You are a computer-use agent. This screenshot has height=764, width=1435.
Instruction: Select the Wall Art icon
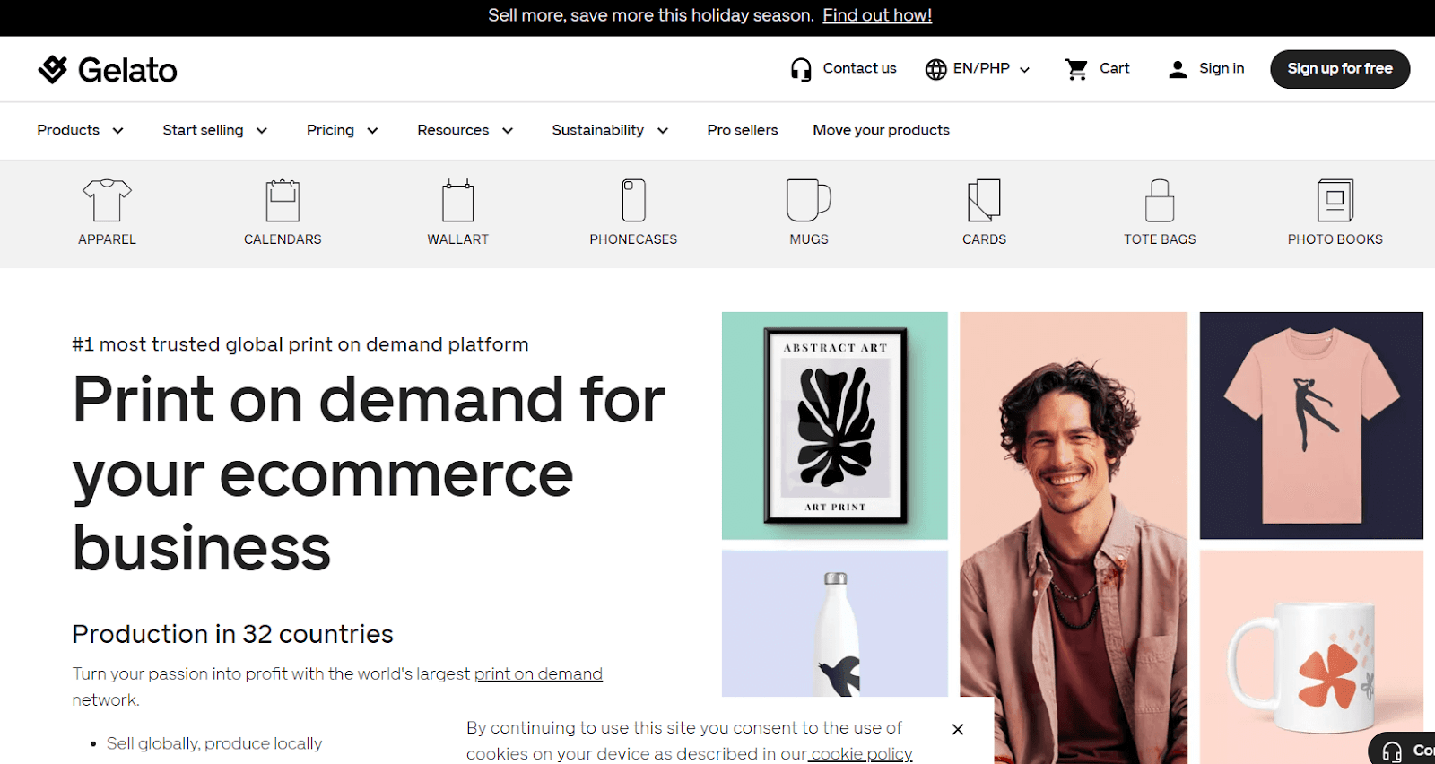(457, 200)
